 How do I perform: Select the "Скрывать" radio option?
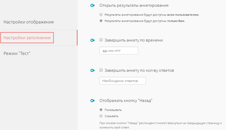click(x=101, y=116)
